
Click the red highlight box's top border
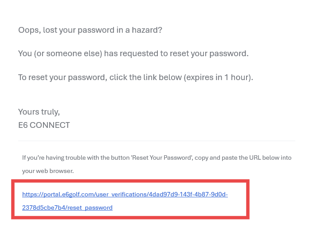tap(130, 181)
